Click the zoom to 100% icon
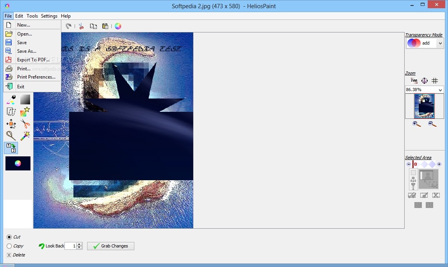The width and height of the screenshot is (448, 267). [414, 81]
